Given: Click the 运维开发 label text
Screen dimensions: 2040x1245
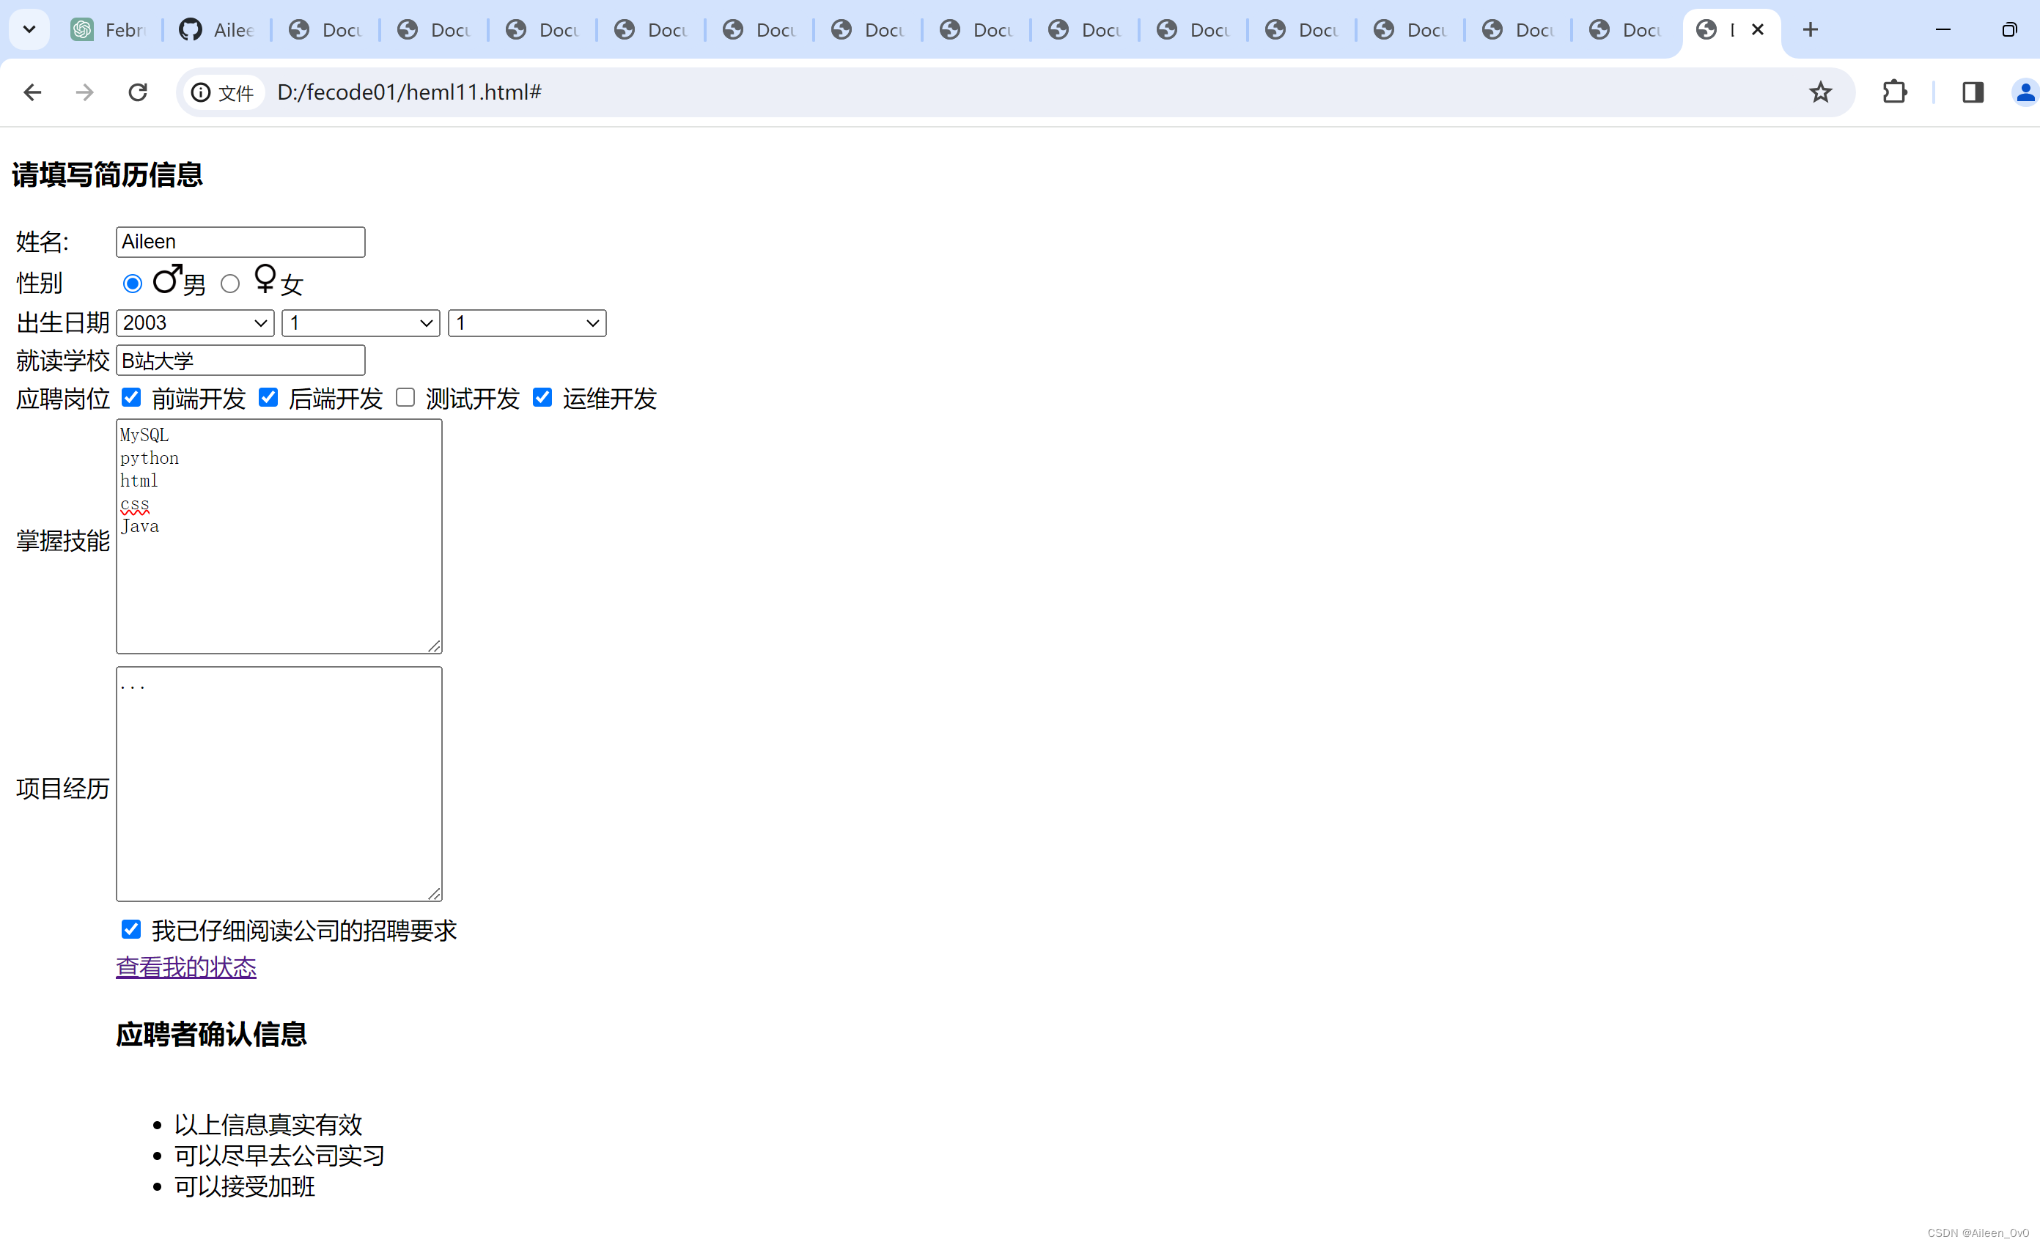Looking at the screenshot, I should 609,399.
